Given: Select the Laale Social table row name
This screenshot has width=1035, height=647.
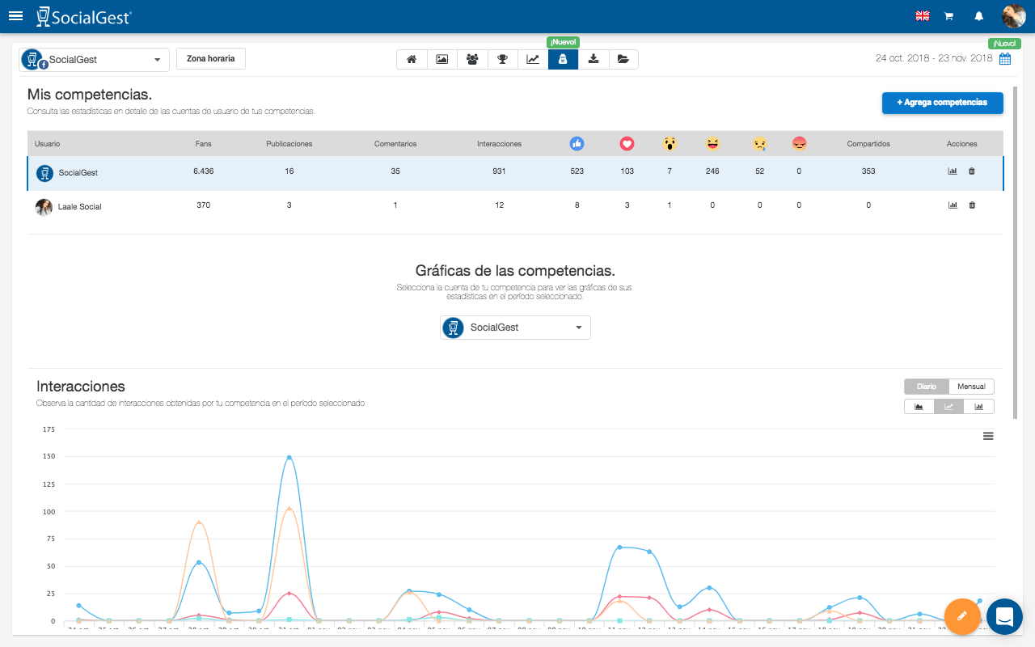Looking at the screenshot, I should 79,207.
